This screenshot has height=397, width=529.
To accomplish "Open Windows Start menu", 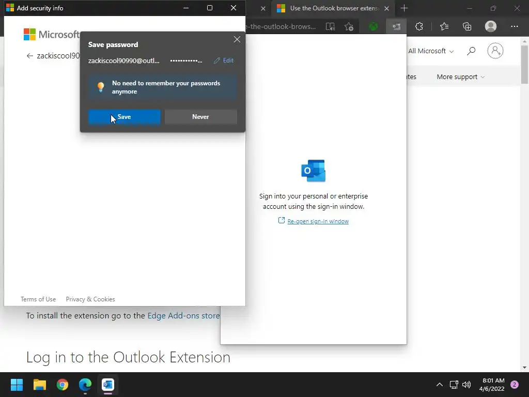I will 17,385.
